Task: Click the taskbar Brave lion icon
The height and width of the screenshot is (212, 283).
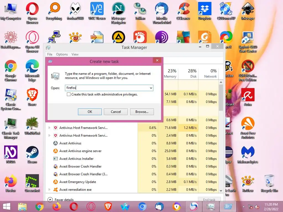Action: pos(108,206)
